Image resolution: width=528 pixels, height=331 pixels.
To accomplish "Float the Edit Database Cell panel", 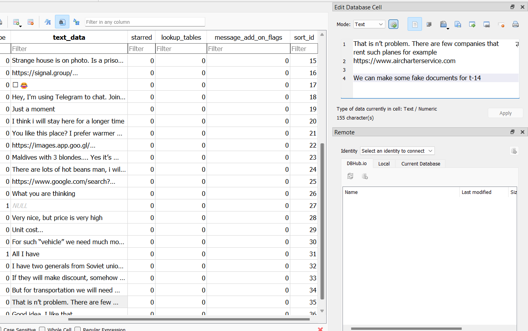I will point(512,7).
